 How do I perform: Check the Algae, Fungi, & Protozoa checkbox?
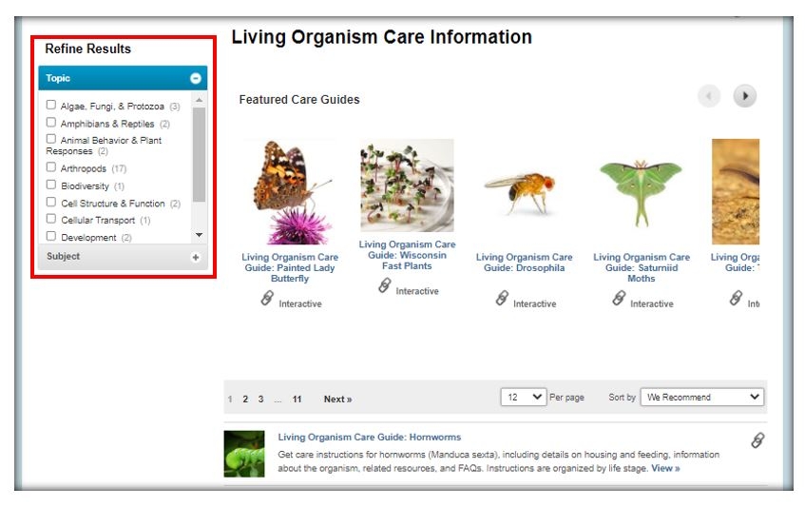coord(50,105)
